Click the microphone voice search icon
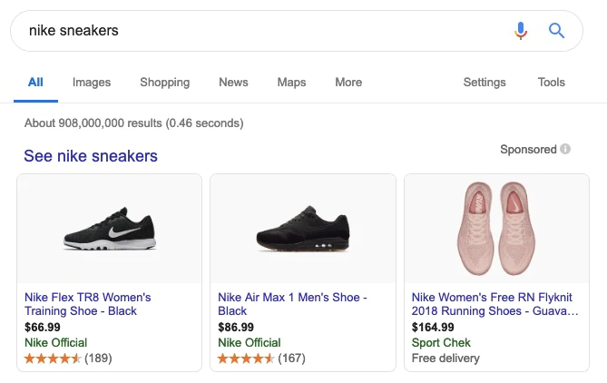This screenshot has width=607, height=383. pyautogui.click(x=521, y=31)
